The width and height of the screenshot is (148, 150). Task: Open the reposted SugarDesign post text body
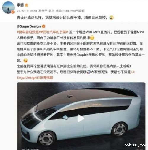click(x=81, y=52)
